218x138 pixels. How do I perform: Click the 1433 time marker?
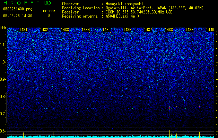[x=65, y=30]
